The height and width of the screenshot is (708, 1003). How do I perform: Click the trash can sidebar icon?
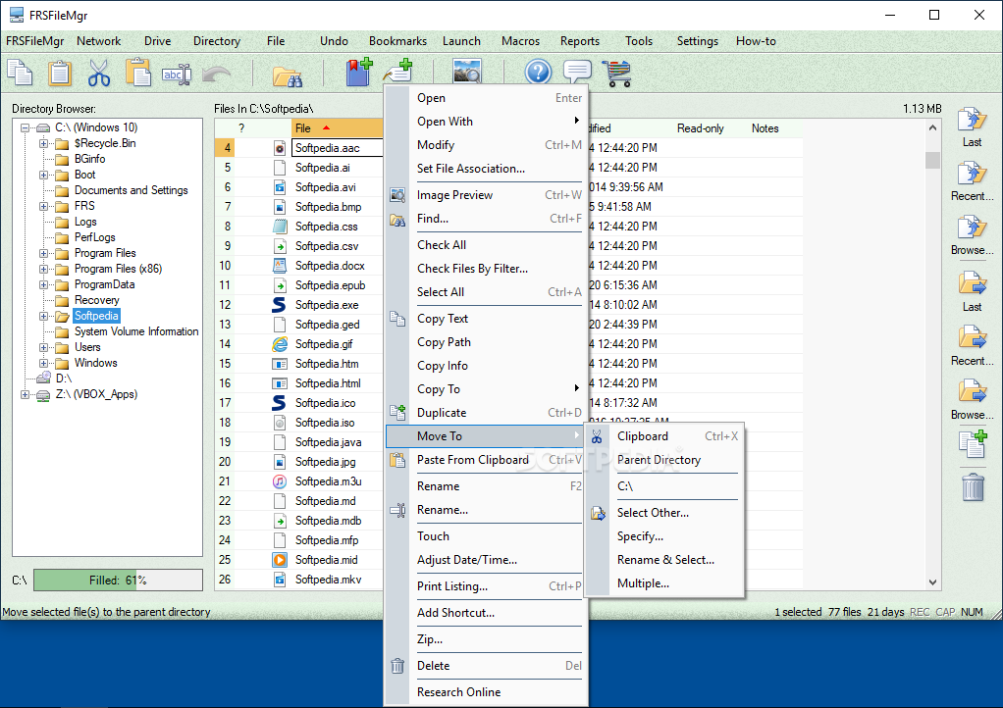[x=973, y=487]
